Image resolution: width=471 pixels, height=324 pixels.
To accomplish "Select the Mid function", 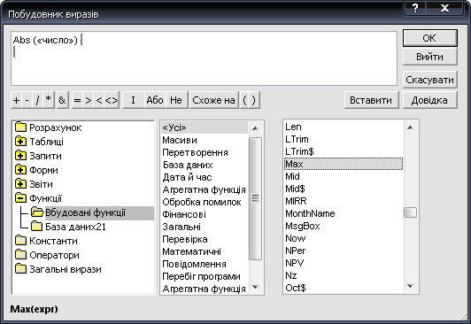I will pyautogui.click(x=343, y=176).
